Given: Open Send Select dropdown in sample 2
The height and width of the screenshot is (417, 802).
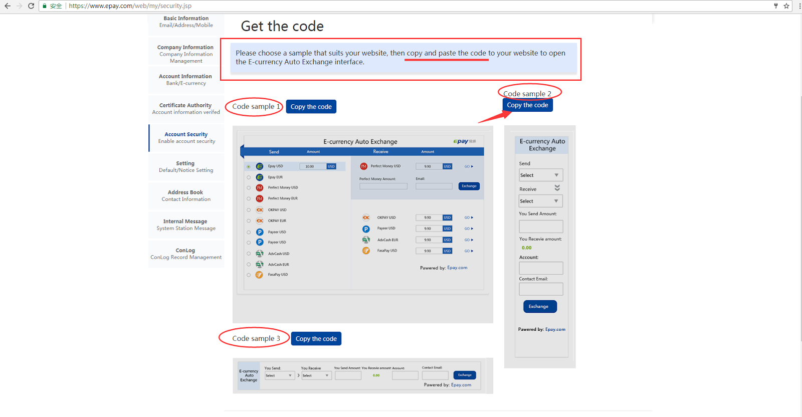Looking at the screenshot, I should point(541,175).
